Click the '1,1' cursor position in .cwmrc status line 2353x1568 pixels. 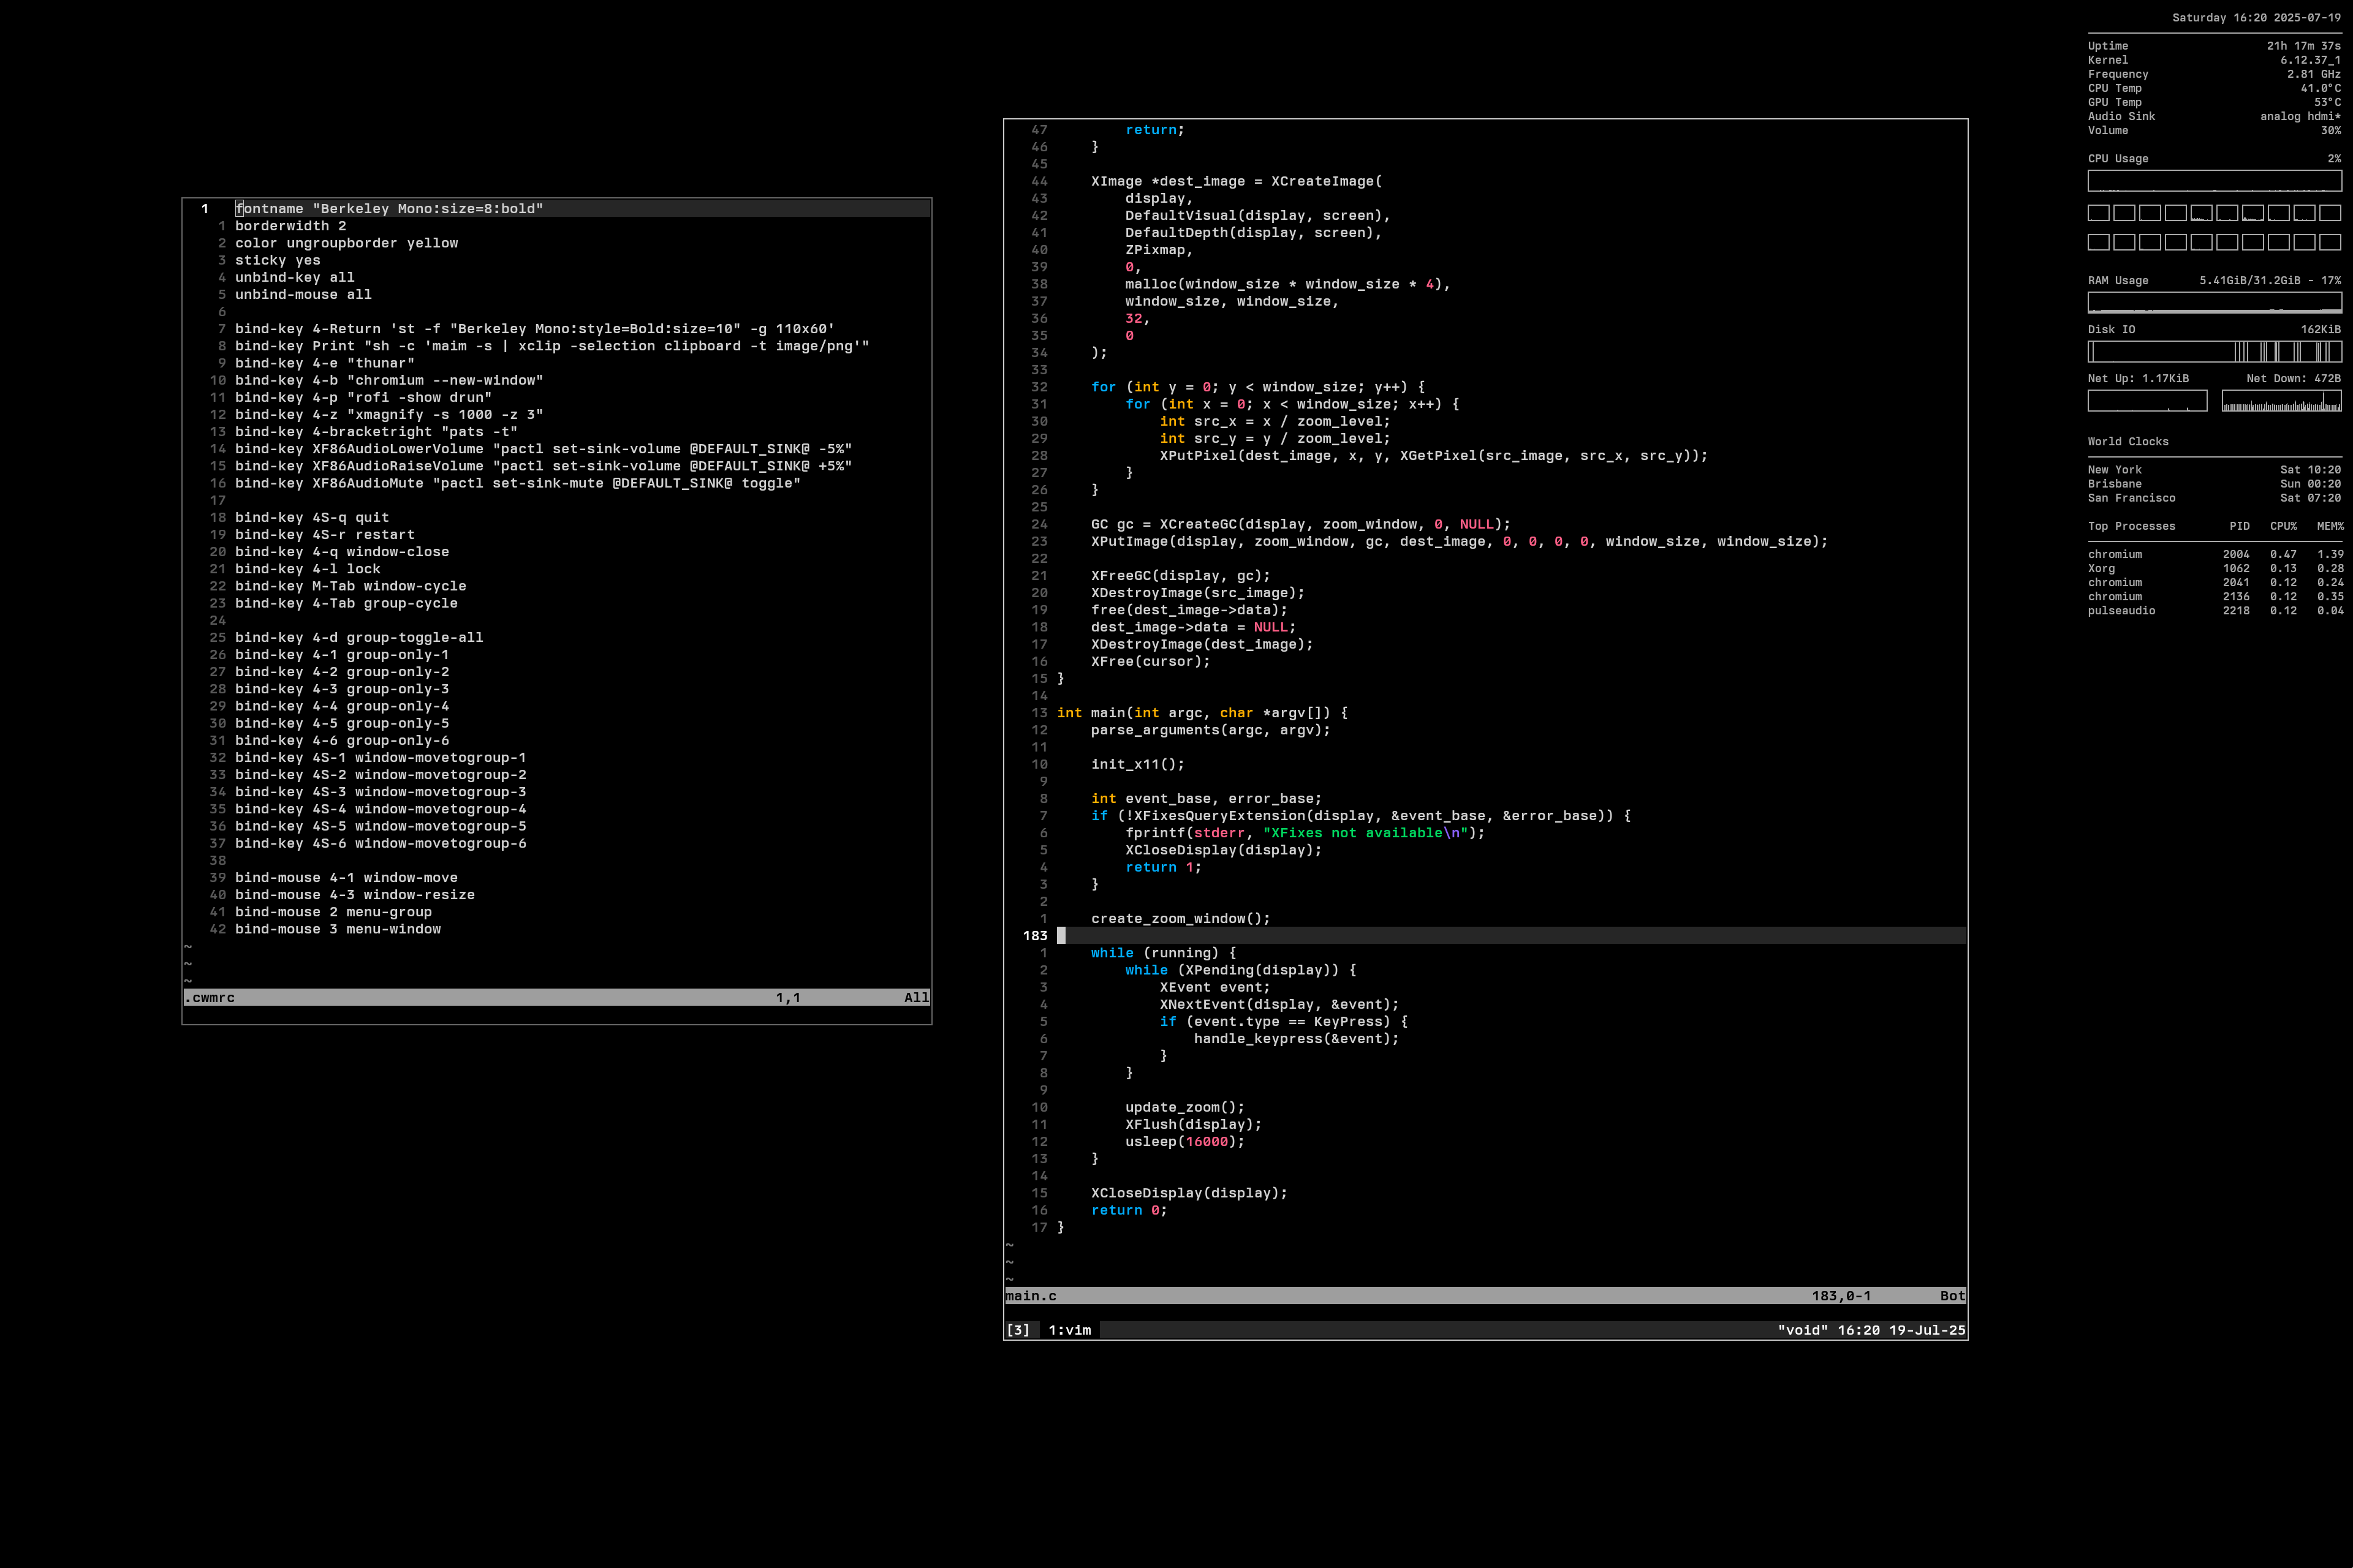coord(789,998)
